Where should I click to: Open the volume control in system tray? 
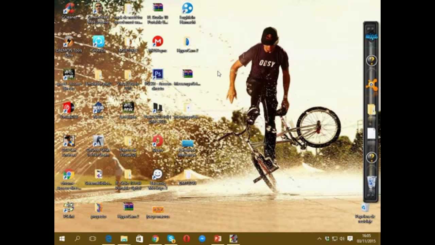342,239
